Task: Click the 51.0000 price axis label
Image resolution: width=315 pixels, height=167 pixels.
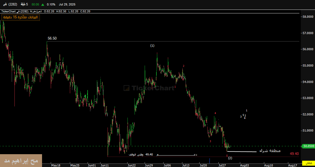Action: click(308, 131)
